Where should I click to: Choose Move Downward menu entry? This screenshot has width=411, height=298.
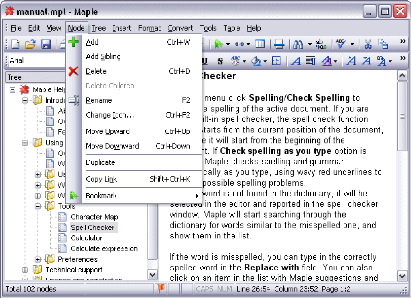tap(134, 146)
